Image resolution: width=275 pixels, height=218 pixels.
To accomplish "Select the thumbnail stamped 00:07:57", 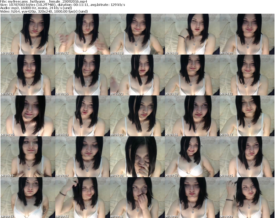I will [x=192, y=157].
